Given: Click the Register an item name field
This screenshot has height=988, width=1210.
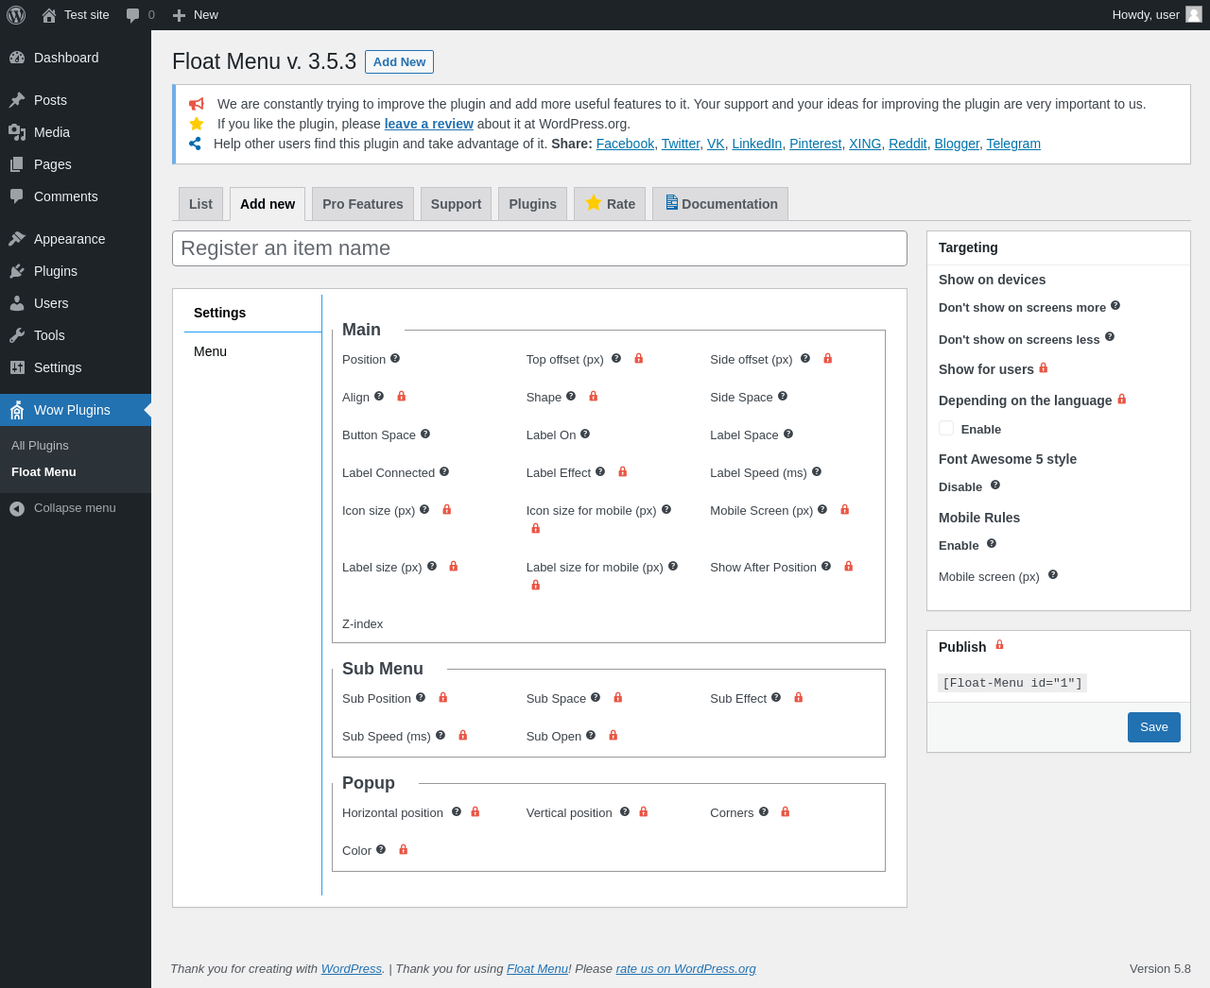Looking at the screenshot, I should [540, 248].
